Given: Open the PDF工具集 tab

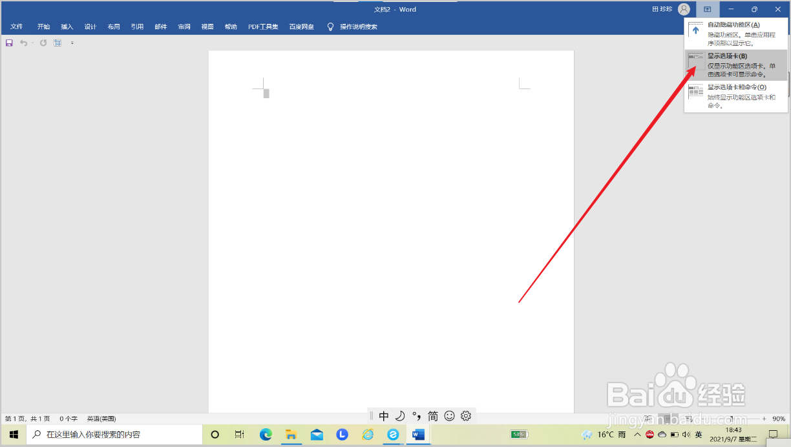Looking at the screenshot, I should point(263,26).
